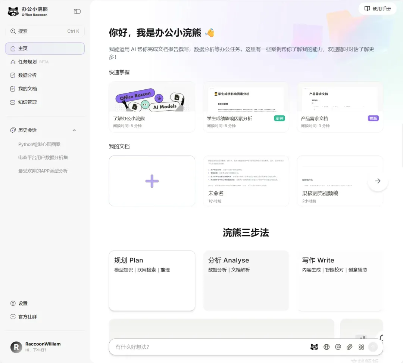Select the 分析 Analyse card
Image resolution: width=403 pixels, height=363 pixels.
[246, 281]
